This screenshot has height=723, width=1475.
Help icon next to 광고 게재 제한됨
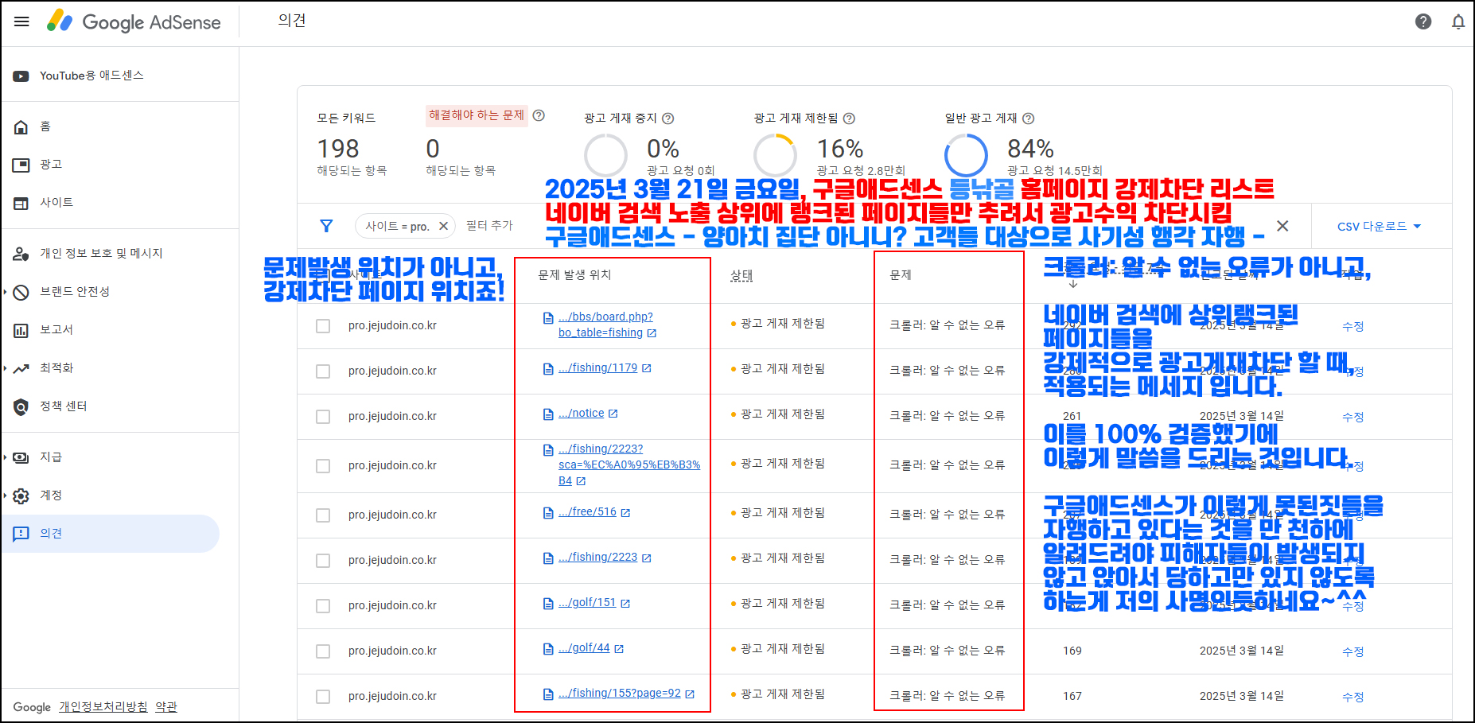(849, 119)
